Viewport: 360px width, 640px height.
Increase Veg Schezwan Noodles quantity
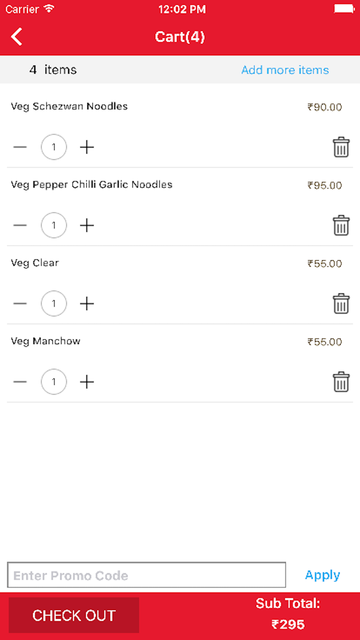click(x=87, y=147)
